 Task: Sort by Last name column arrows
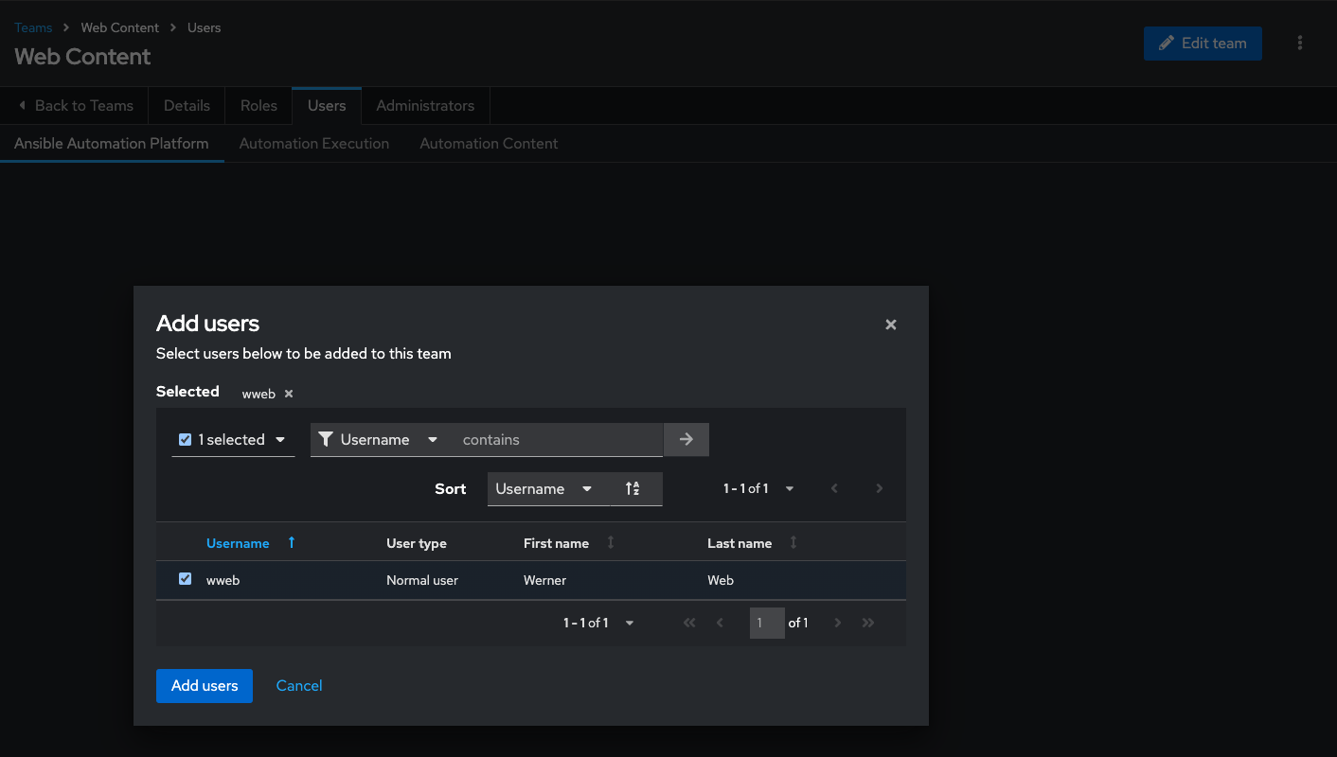(793, 542)
